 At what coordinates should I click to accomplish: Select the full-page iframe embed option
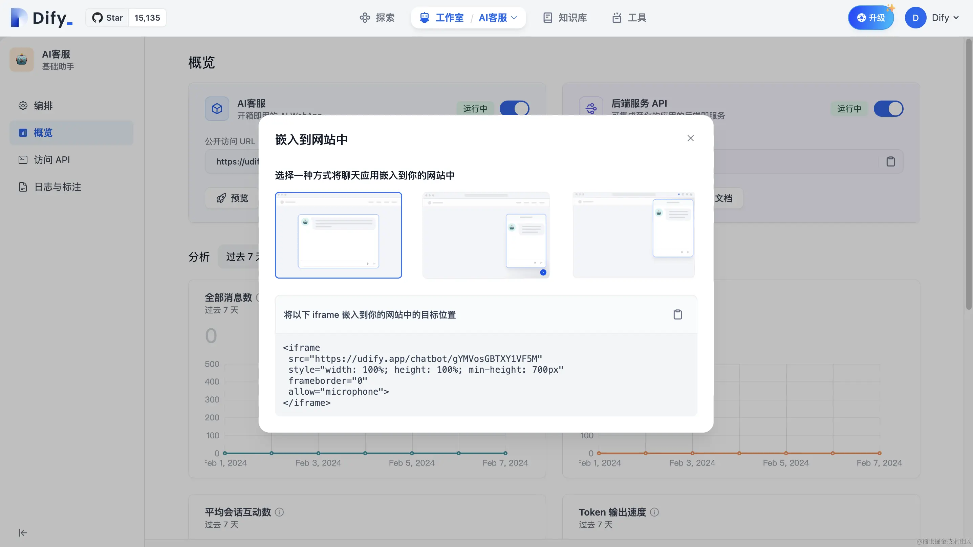[339, 235]
